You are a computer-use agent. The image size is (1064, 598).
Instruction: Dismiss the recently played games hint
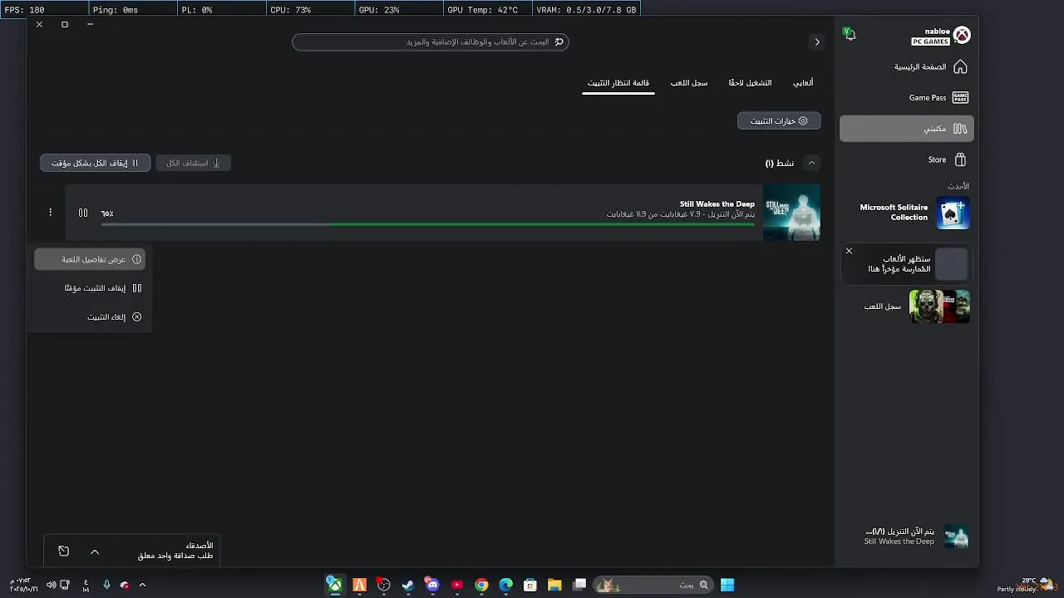[x=849, y=251]
